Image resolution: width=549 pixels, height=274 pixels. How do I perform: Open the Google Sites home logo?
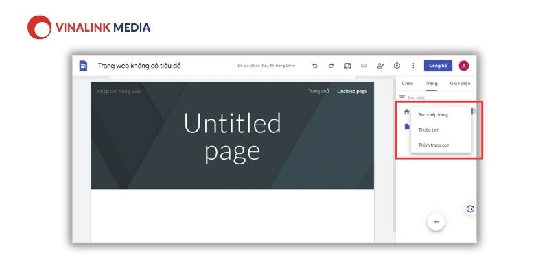click(83, 66)
